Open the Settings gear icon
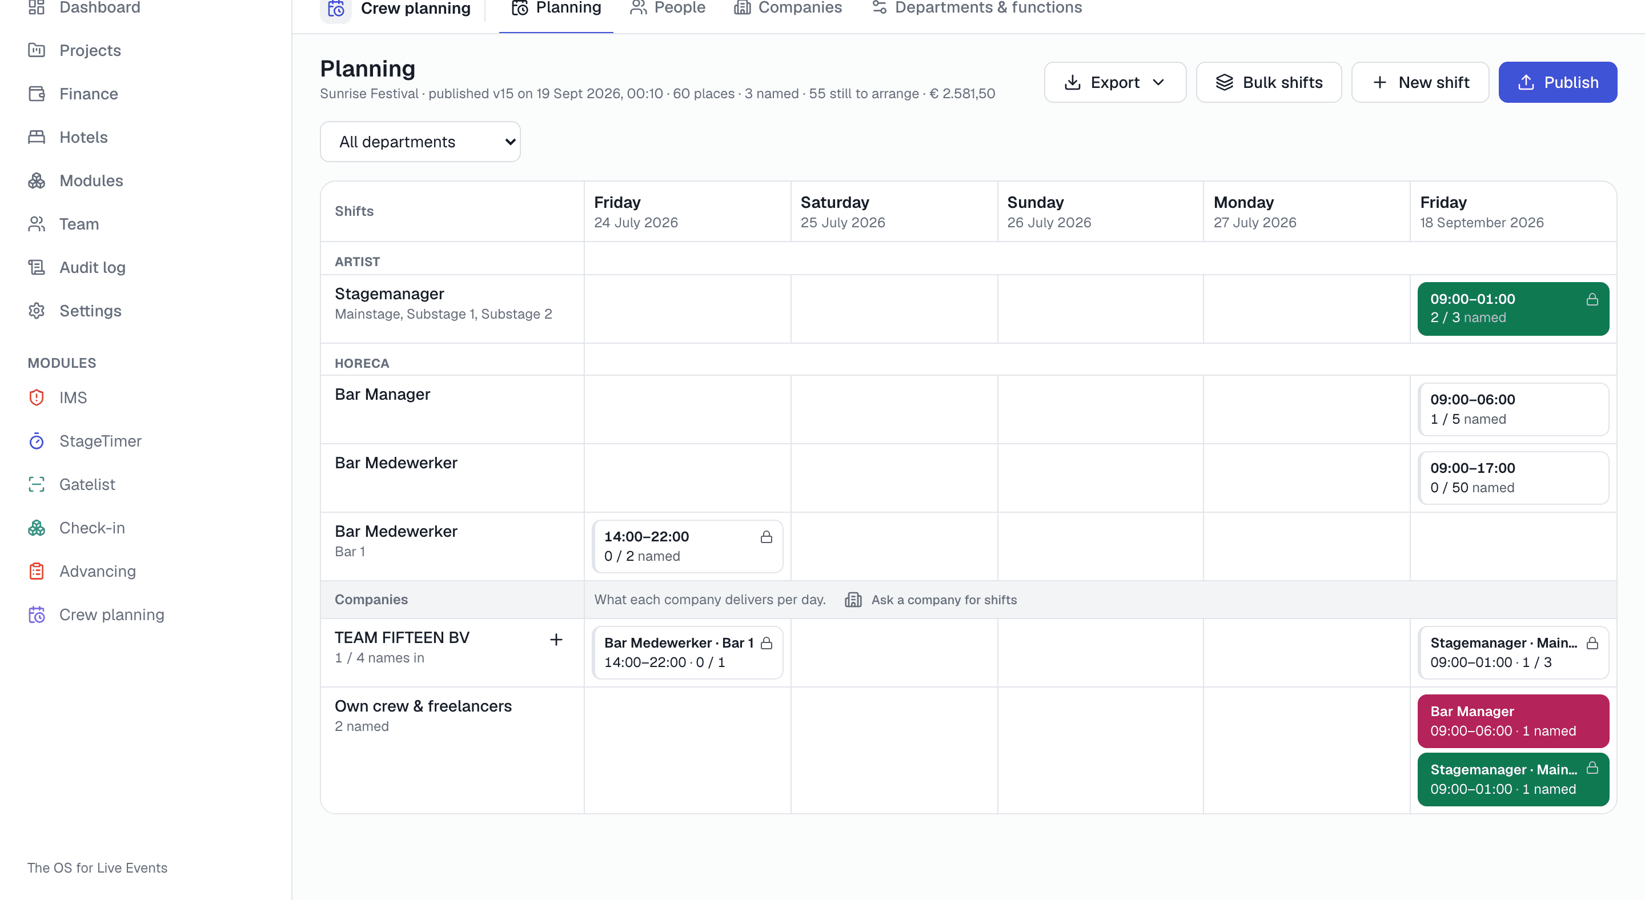This screenshot has height=900, width=1645. click(x=37, y=311)
